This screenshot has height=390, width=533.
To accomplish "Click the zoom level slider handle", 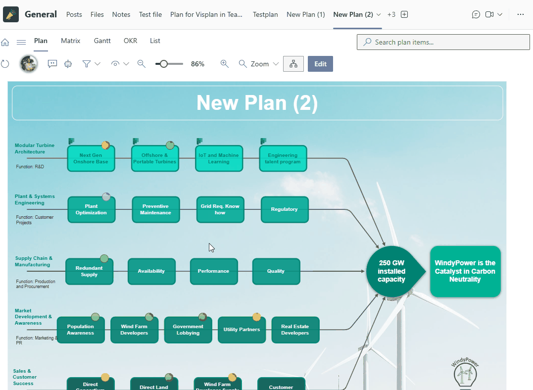I will click(163, 64).
